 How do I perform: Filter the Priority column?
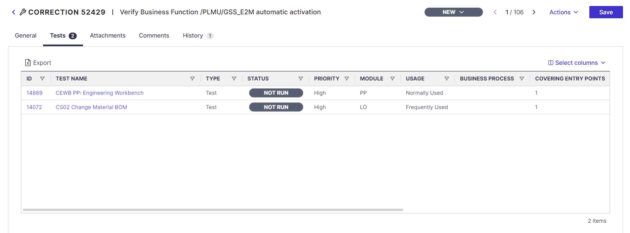tap(347, 79)
